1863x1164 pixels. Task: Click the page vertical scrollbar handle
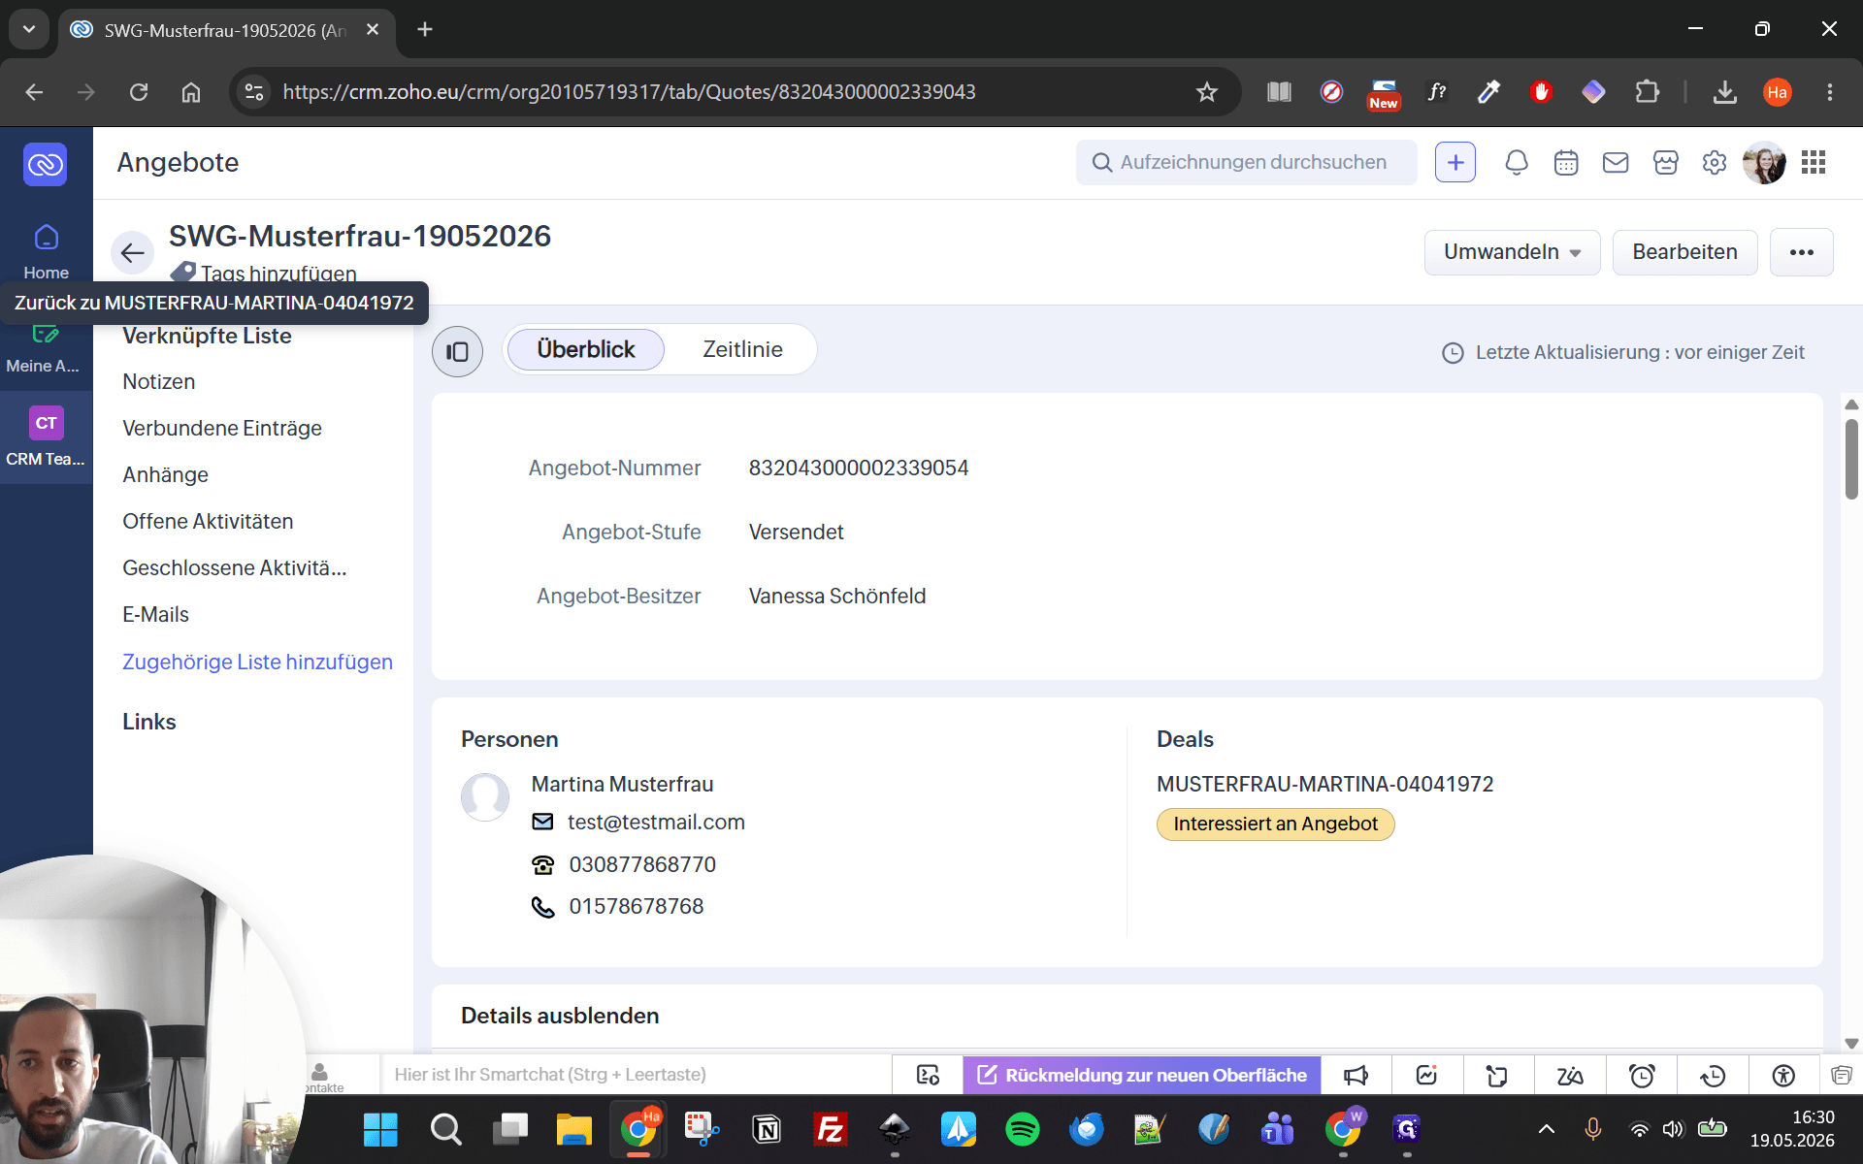1851,460
